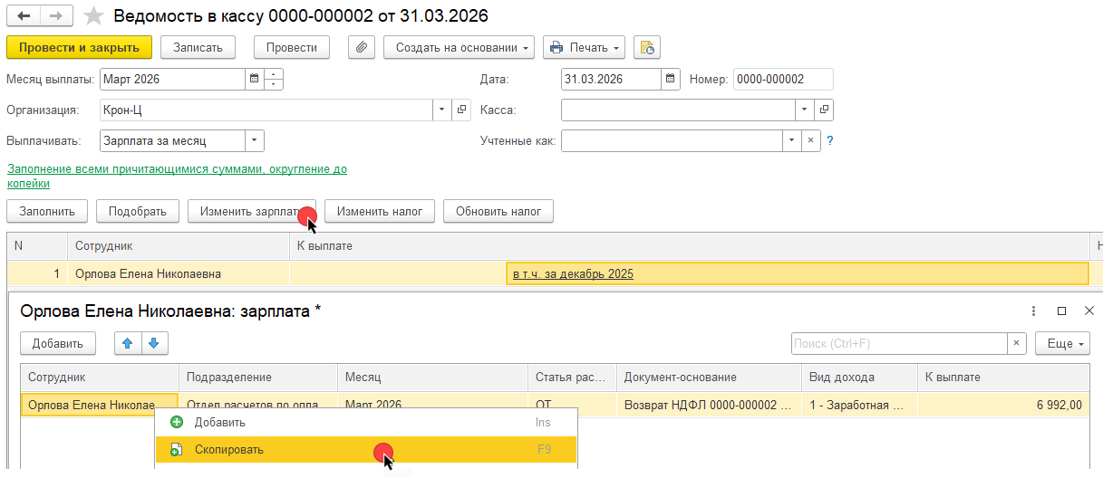Clear the Учтенные как field with the X
Viewport: 1103px width, 478px height.
tap(811, 141)
